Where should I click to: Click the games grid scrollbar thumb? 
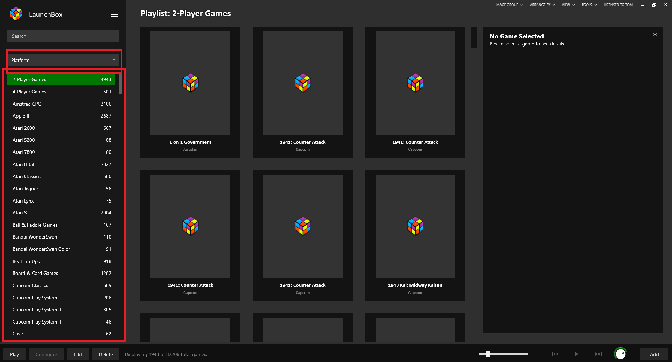click(474, 37)
